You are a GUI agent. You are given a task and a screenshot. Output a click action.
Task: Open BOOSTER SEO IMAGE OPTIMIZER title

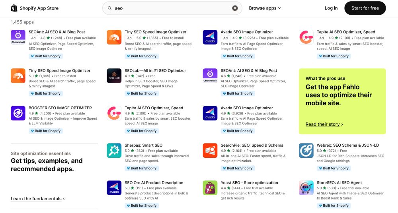pyautogui.click(x=60, y=108)
